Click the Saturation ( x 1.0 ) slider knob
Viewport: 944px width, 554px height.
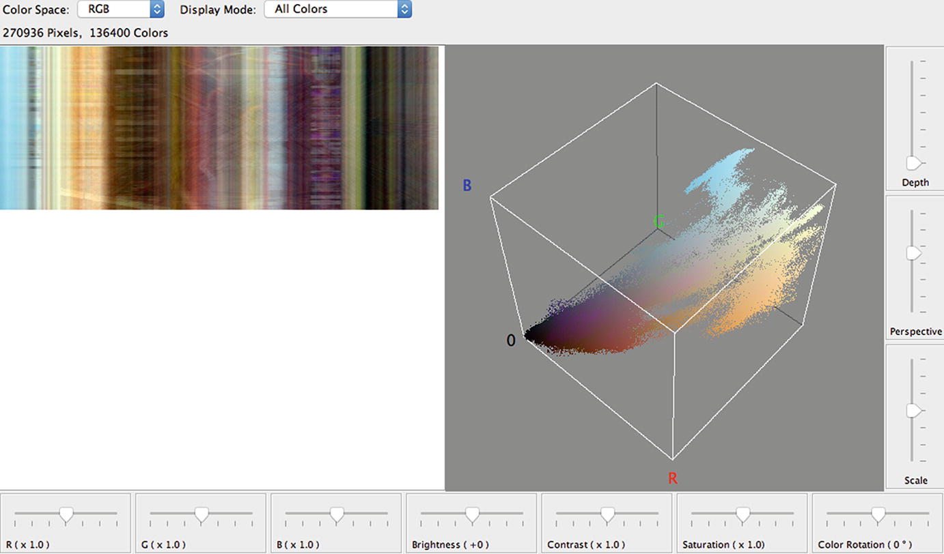(x=742, y=515)
